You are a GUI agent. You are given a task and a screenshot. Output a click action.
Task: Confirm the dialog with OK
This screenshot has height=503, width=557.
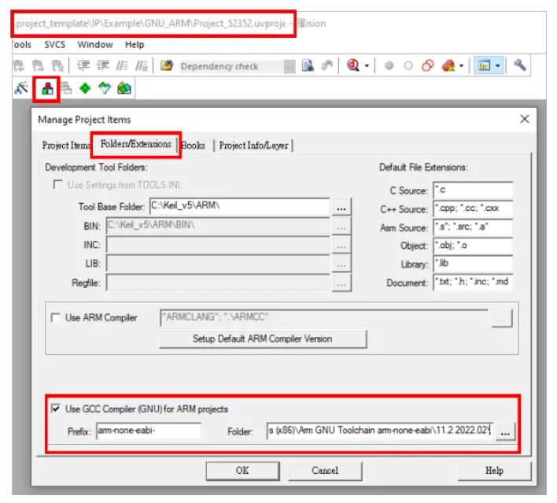click(242, 471)
